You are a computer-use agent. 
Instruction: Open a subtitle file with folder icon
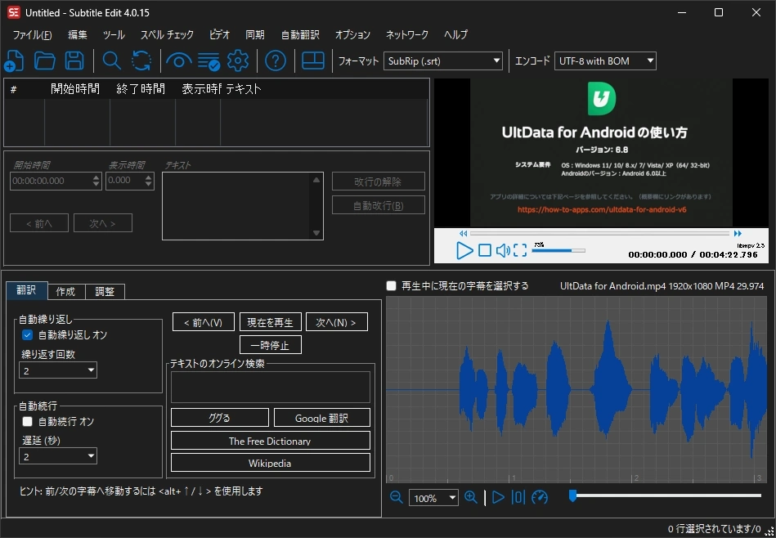[44, 61]
